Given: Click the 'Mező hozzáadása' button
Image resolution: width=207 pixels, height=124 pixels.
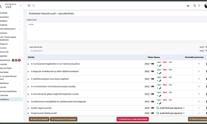Looking at the screenshot, I should coord(39,119).
